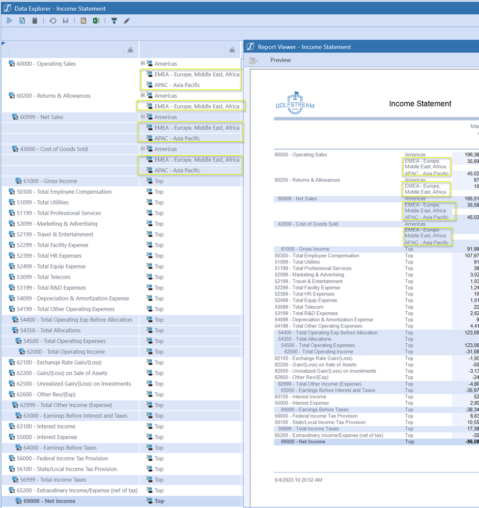The width and height of the screenshot is (479, 508).
Task: Click the undo/refresh arrow icon
Action: click(x=53, y=21)
